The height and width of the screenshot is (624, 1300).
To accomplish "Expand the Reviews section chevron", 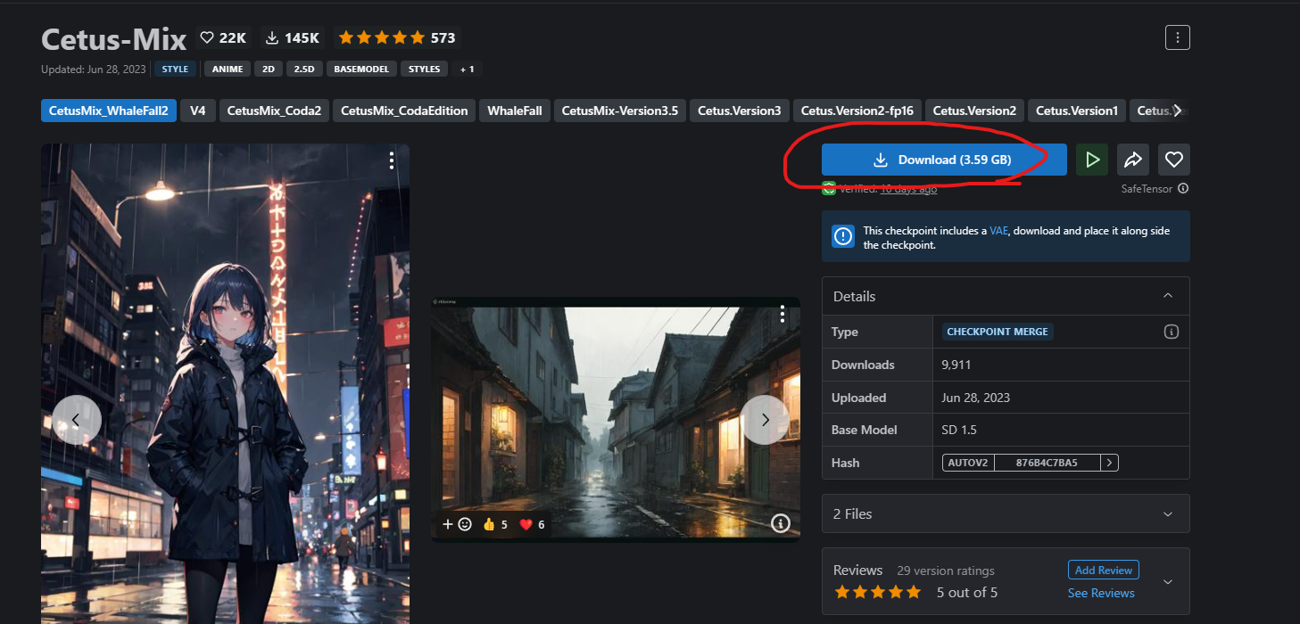I will pos(1168,582).
